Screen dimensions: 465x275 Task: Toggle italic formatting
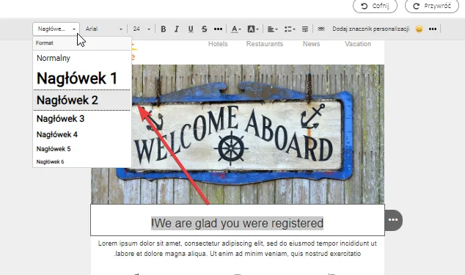177,29
